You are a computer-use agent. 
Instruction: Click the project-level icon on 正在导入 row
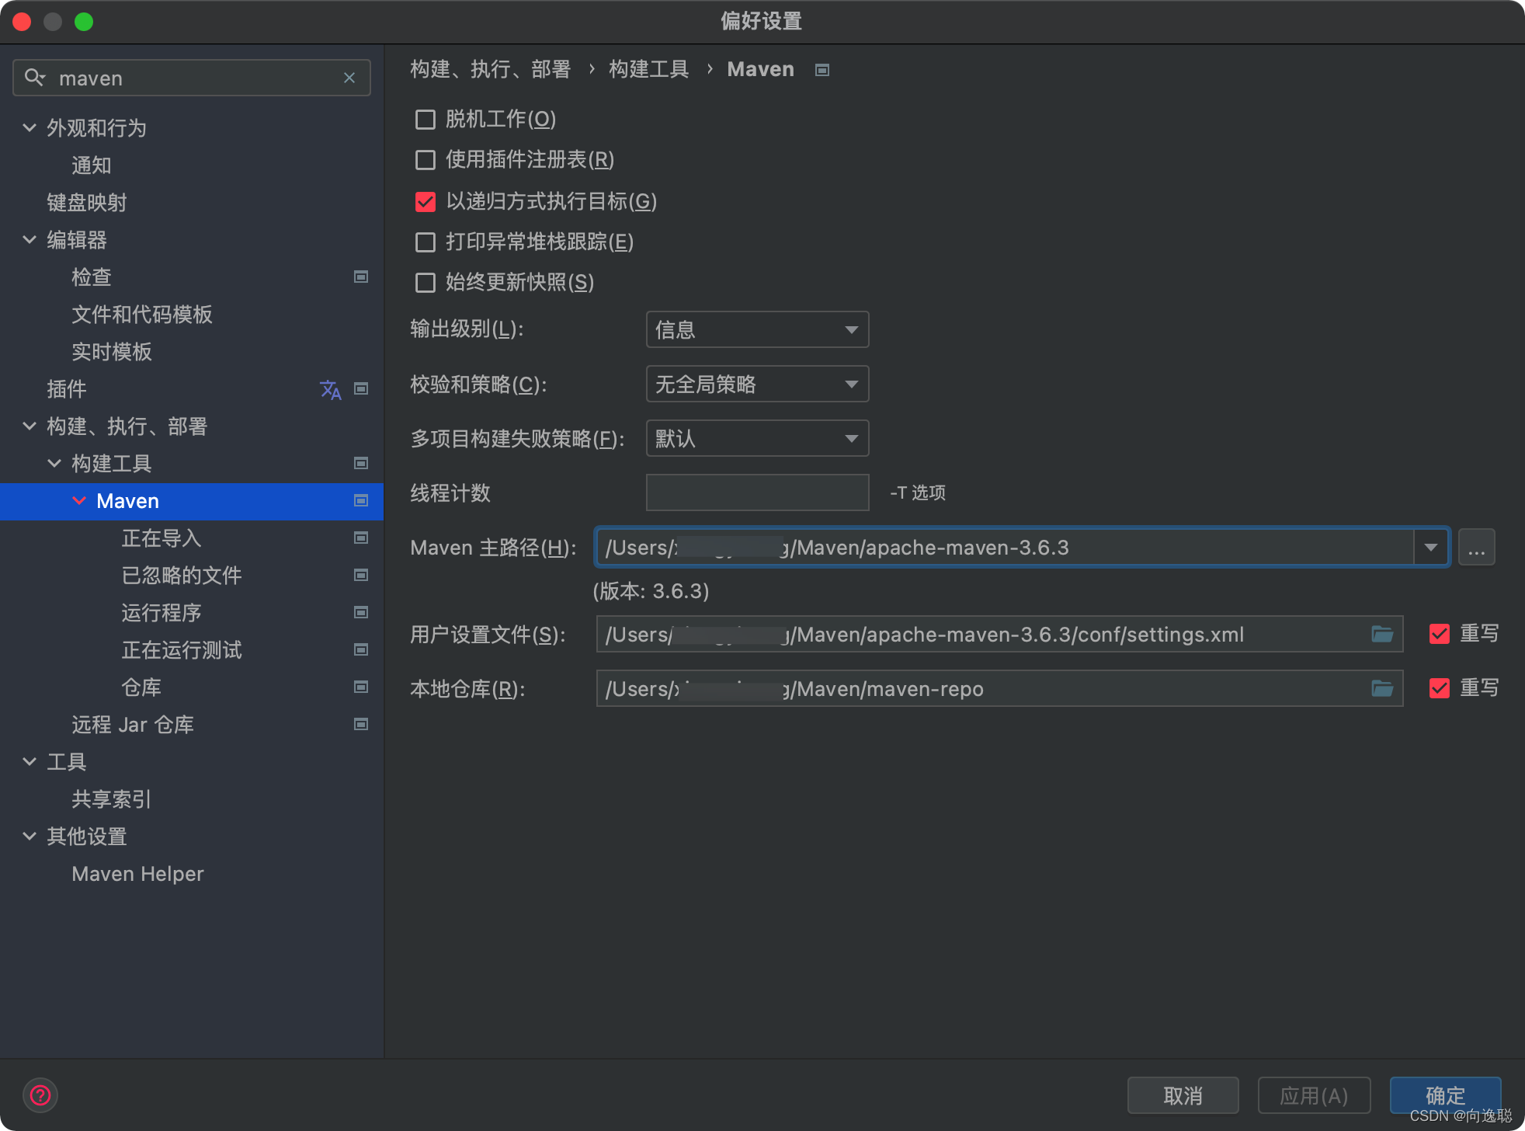tap(361, 538)
